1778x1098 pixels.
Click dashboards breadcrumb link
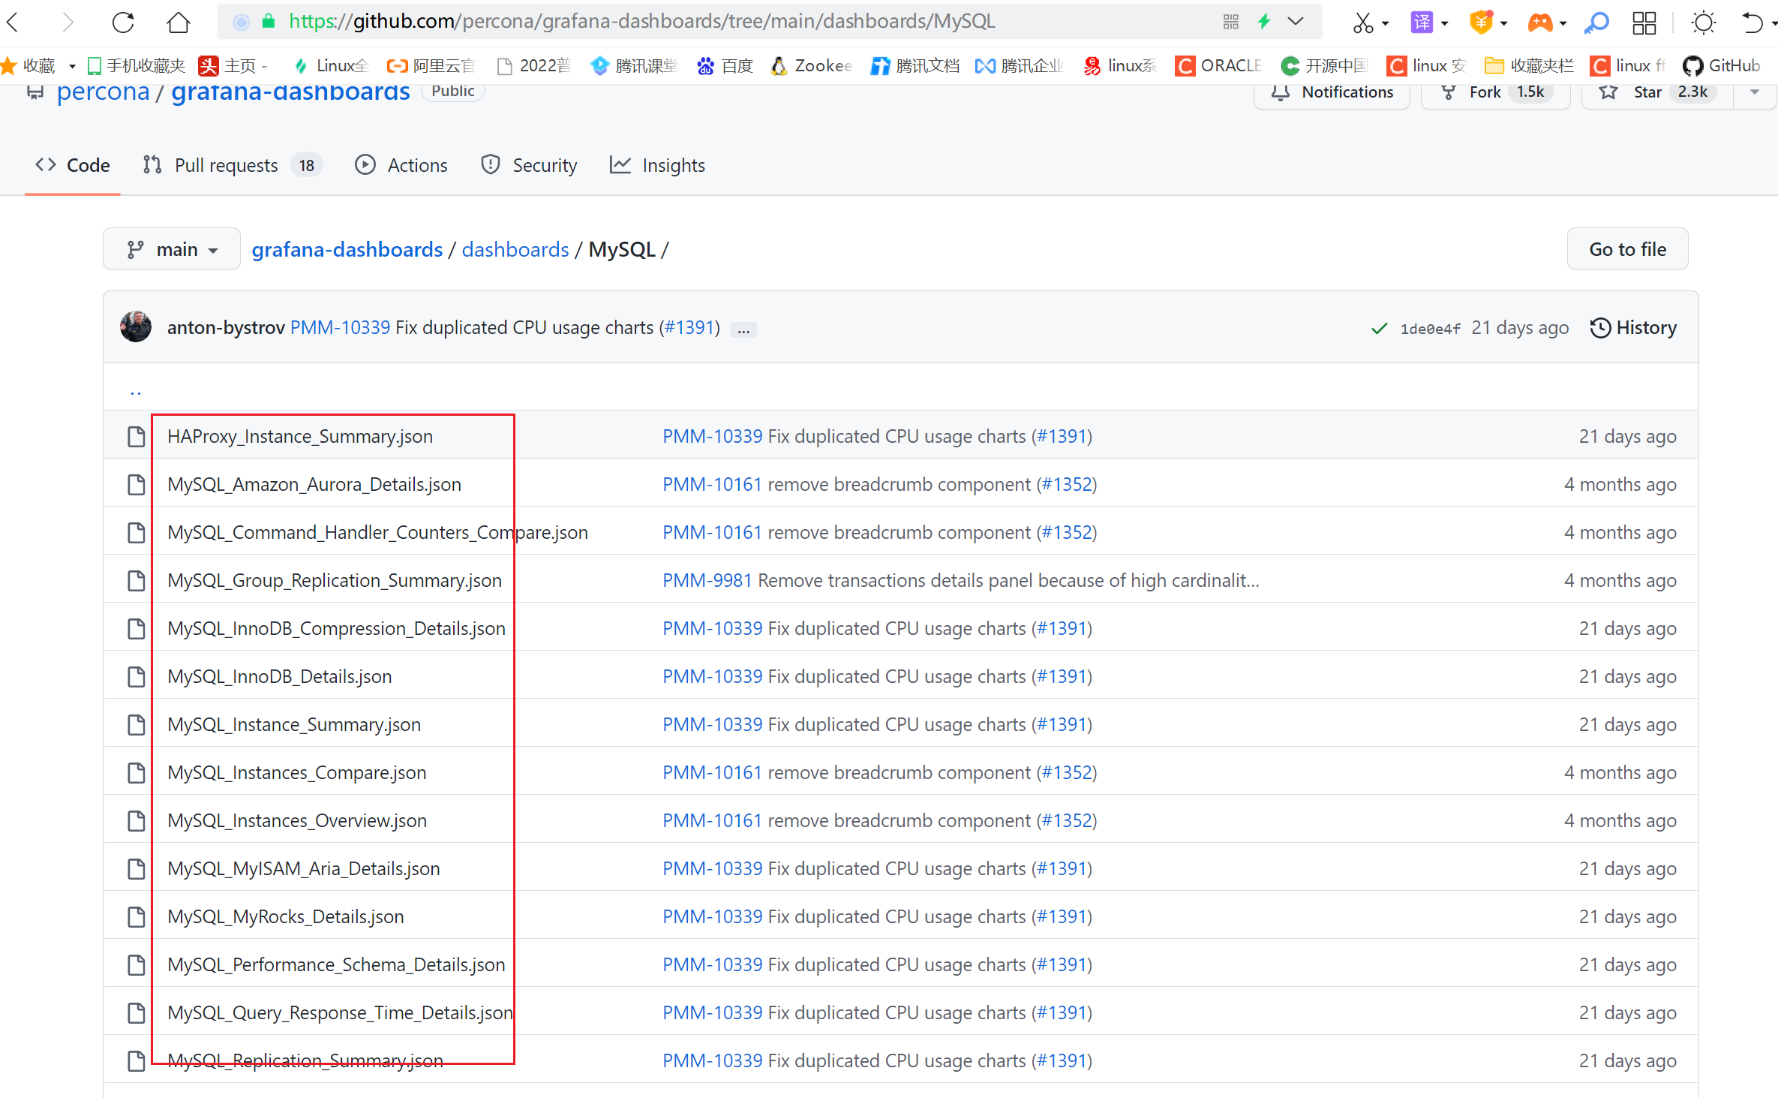coord(515,249)
